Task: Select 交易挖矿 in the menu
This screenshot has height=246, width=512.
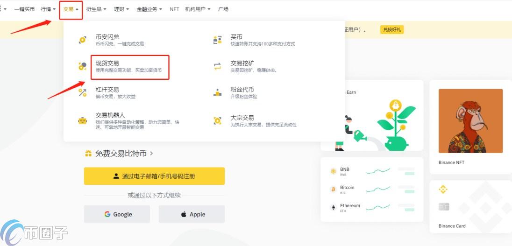Action: (254, 66)
